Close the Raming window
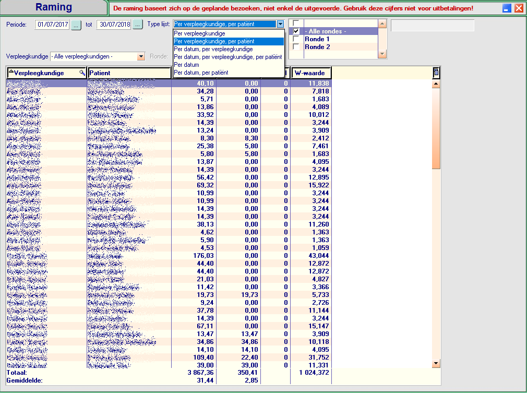527x393 pixels. click(519, 8)
